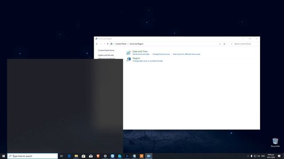Open the recent locations dropdown arrow
This screenshot has height=159, width=284.
[x=105, y=44]
